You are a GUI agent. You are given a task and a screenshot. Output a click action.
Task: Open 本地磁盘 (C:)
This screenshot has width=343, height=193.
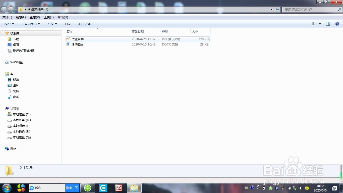pyautogui.click(x=19, y=114)
